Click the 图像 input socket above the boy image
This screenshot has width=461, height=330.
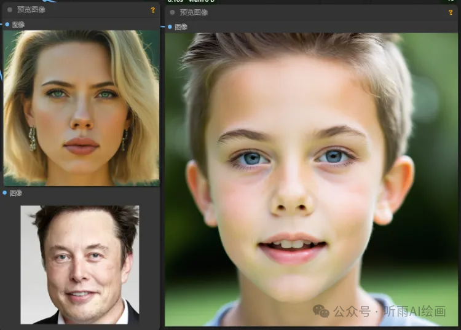coord(170,27)
